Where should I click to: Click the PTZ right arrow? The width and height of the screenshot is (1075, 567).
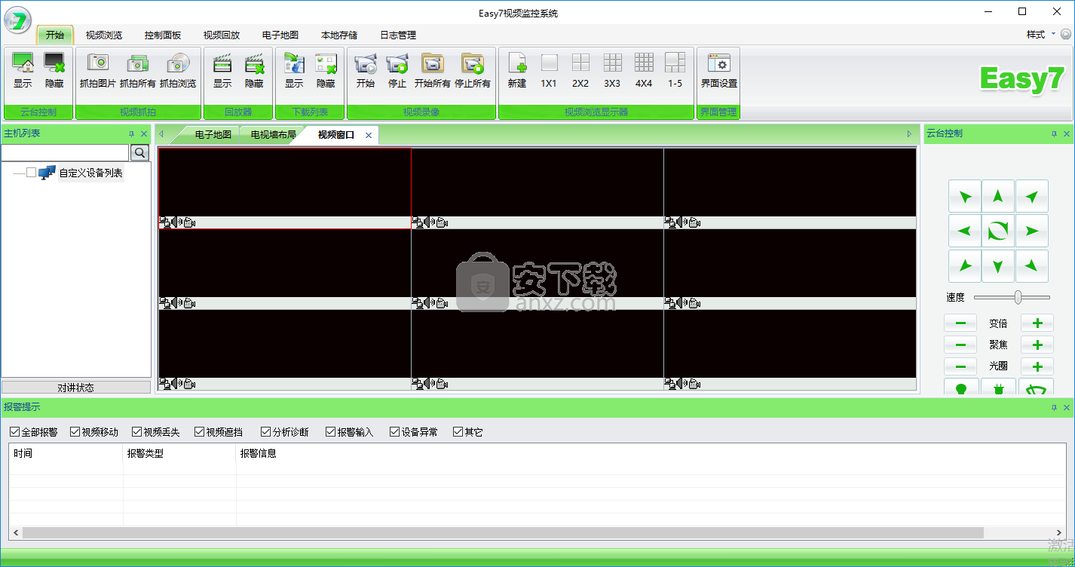click(x=1032, y=231)
